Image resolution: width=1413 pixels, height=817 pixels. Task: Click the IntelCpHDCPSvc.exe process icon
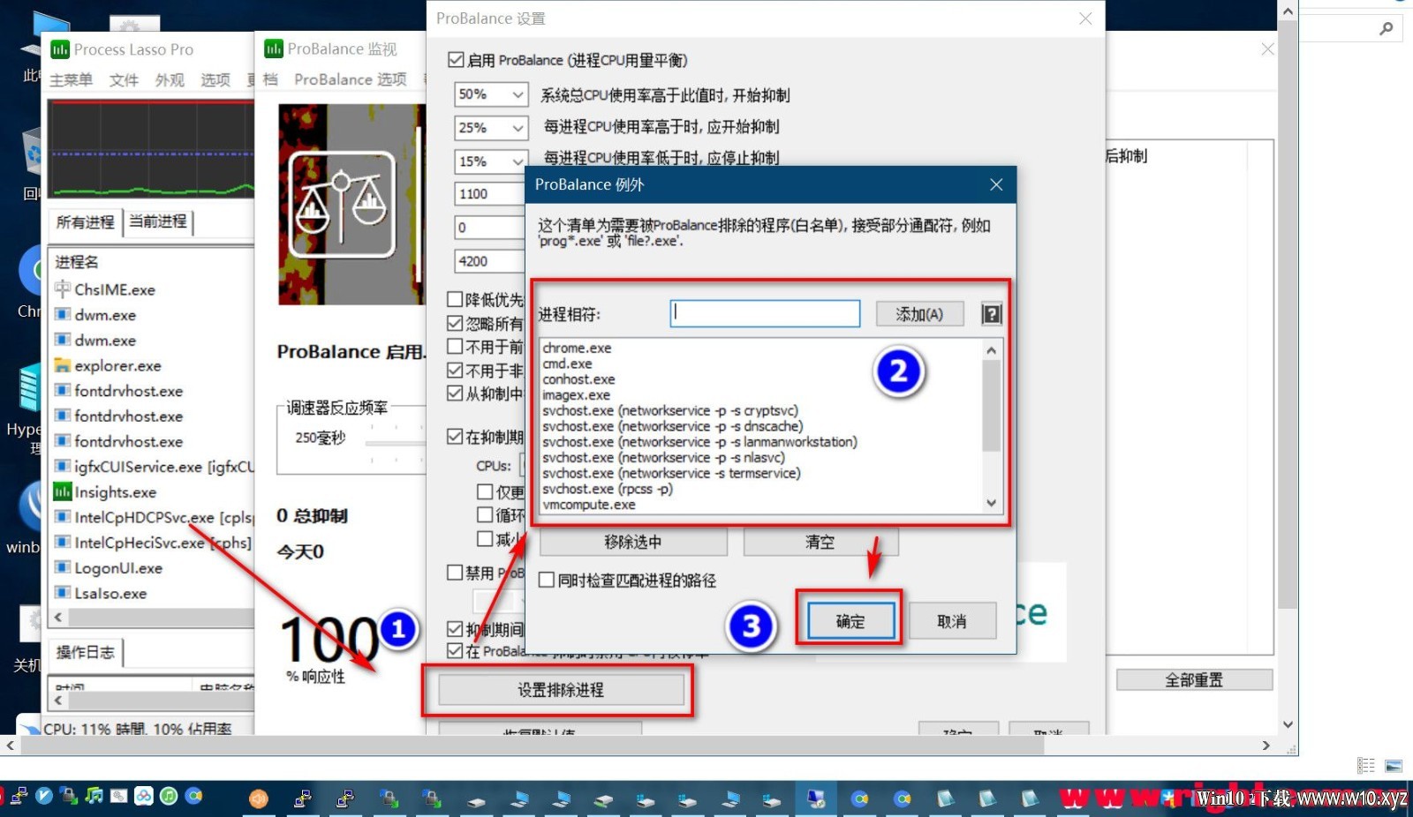pos(63,517)
